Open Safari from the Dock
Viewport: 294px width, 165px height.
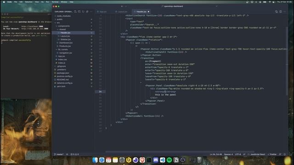102,160
